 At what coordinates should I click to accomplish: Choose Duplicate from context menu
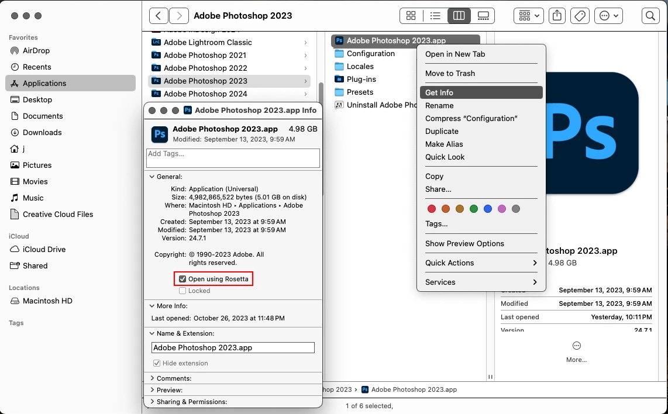pyautogui.click(x=481, y=131)
